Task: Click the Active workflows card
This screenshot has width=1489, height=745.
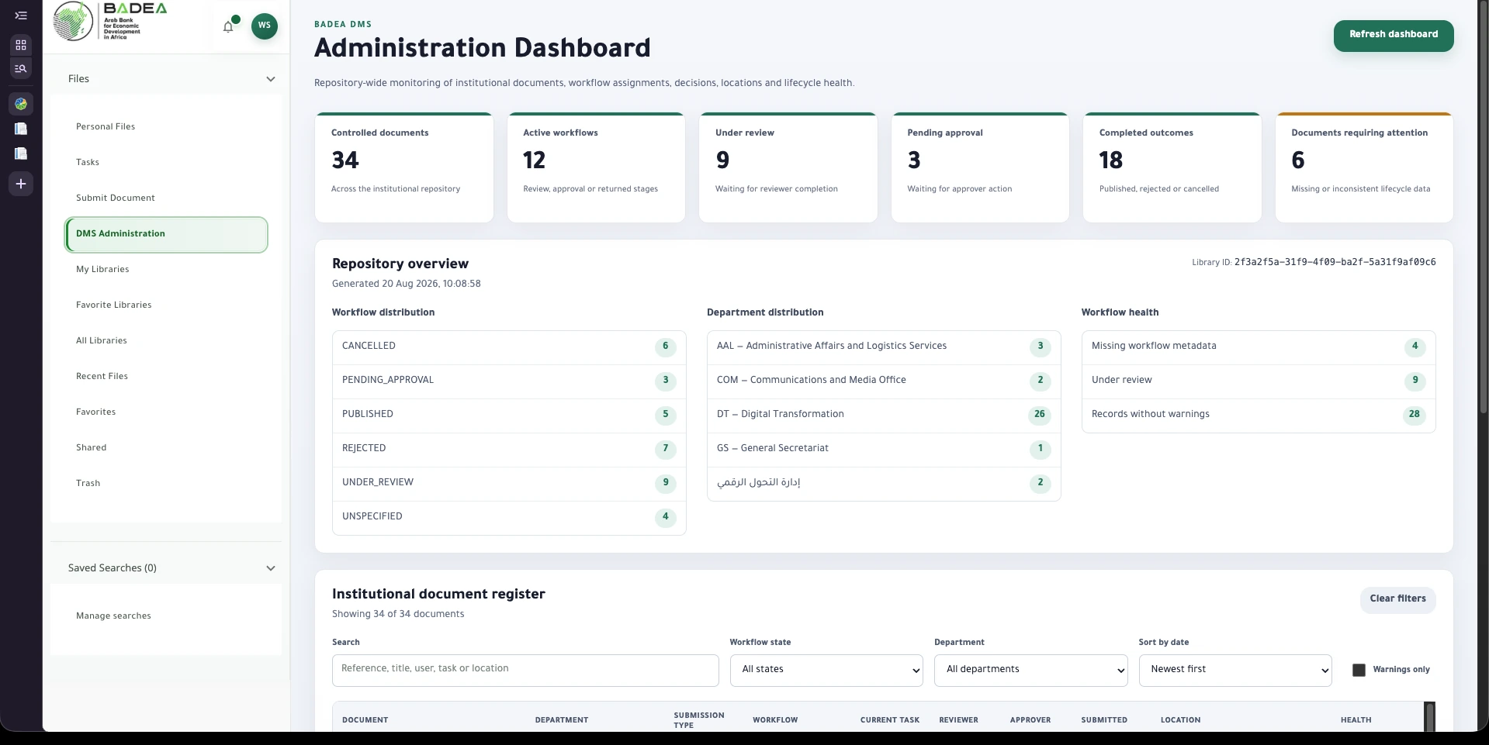Action: [596, 167]
